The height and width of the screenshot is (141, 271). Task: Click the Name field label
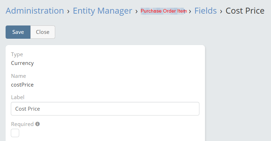pos(19,76)
